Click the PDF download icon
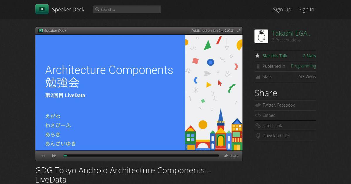This screenshot has width=351, height=184. point(258,136)
